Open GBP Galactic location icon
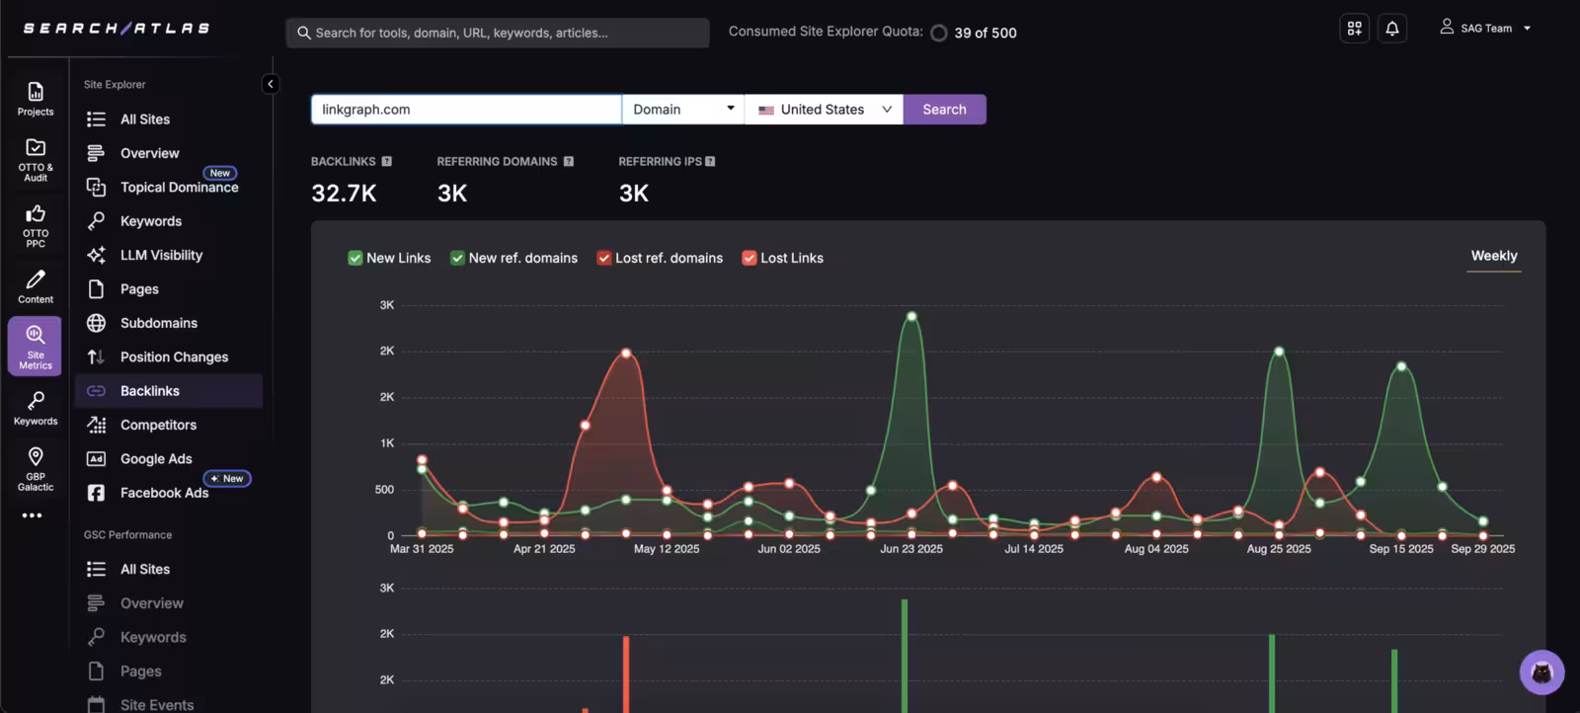 click(36, 467)
